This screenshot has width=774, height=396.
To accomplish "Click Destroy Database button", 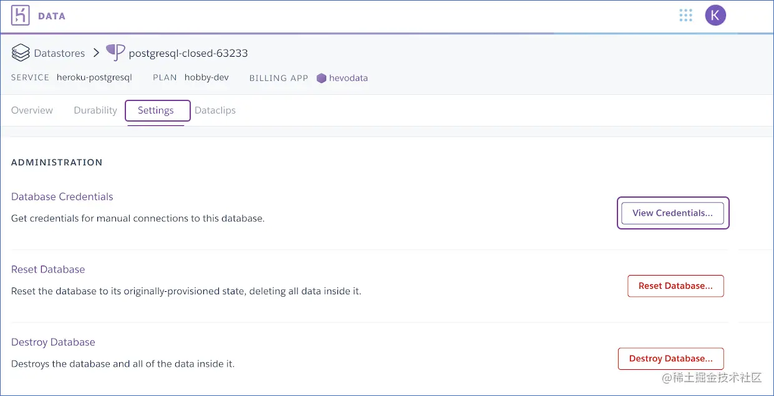I will [x=670, y=359].
